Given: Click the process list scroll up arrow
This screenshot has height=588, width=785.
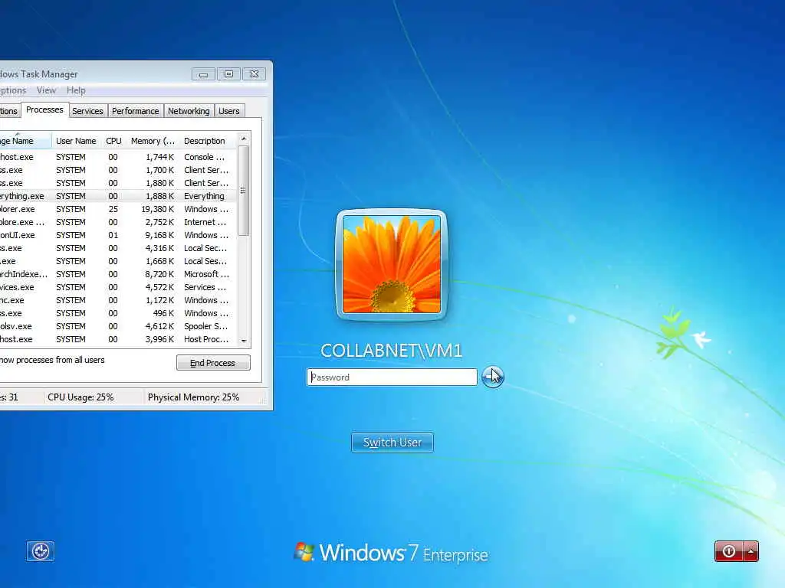Looking at the screenshot, I should click(244, 139).
